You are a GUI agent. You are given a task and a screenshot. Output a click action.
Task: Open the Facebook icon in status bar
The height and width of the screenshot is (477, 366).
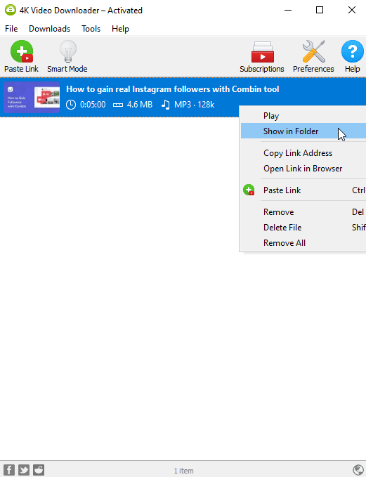coord(9,470)
